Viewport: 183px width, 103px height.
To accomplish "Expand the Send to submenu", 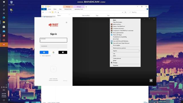I will pos(125,51).
